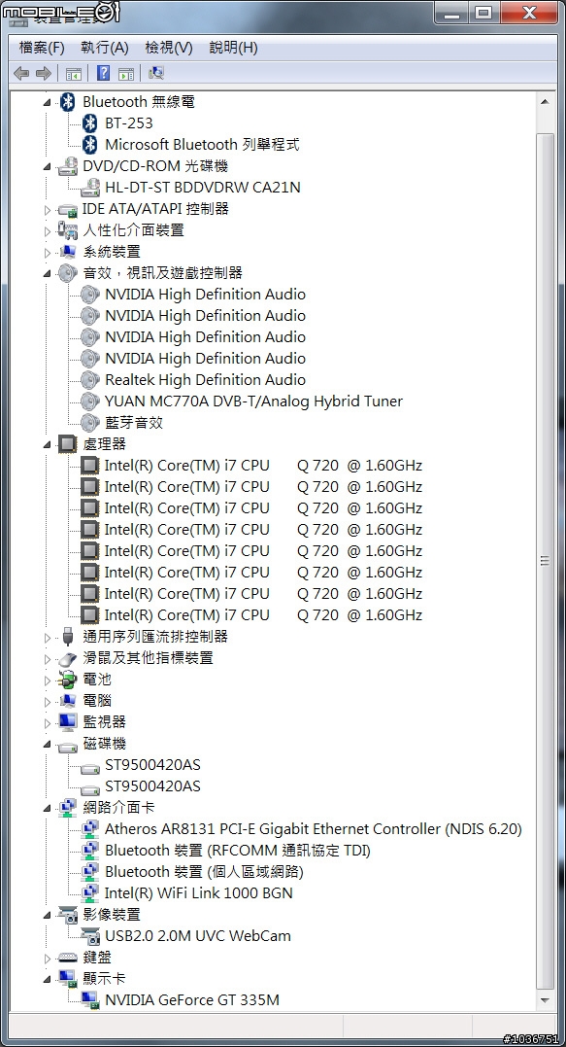This screenshot has height=1047, width=566.
Task: Click the display adapter icon for GeForce GT 335M
Action: pyautogui.click(x=90, y=999)
